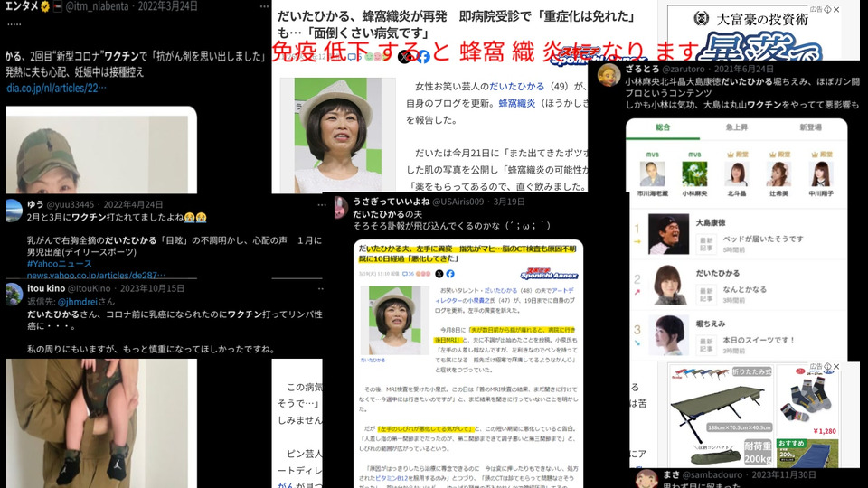This screenshot has width=868, height=488.
Task: Switch to the 新登場 tab
Action: click(x=810, y=127)
